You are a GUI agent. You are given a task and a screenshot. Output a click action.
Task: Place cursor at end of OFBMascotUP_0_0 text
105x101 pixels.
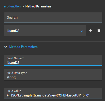pyautogui.click(x=89, y=95)
